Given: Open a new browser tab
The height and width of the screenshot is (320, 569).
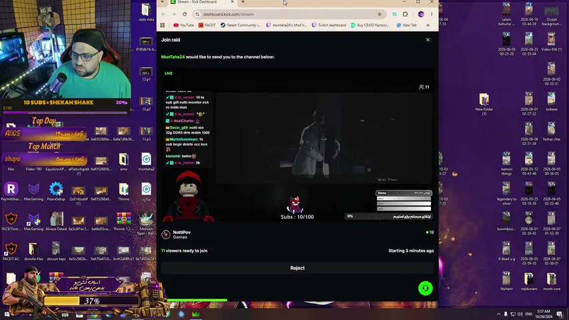Looking at the screenshot, I should (x=243, y=2).
